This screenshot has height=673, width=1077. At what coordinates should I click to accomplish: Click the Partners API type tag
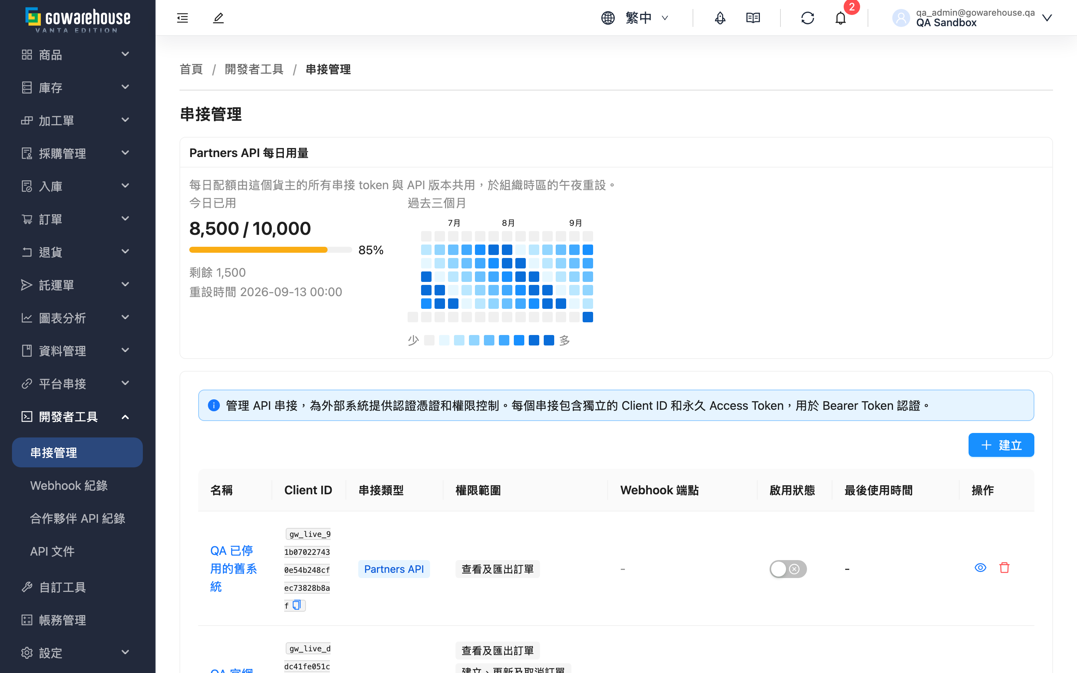(394, 569)
